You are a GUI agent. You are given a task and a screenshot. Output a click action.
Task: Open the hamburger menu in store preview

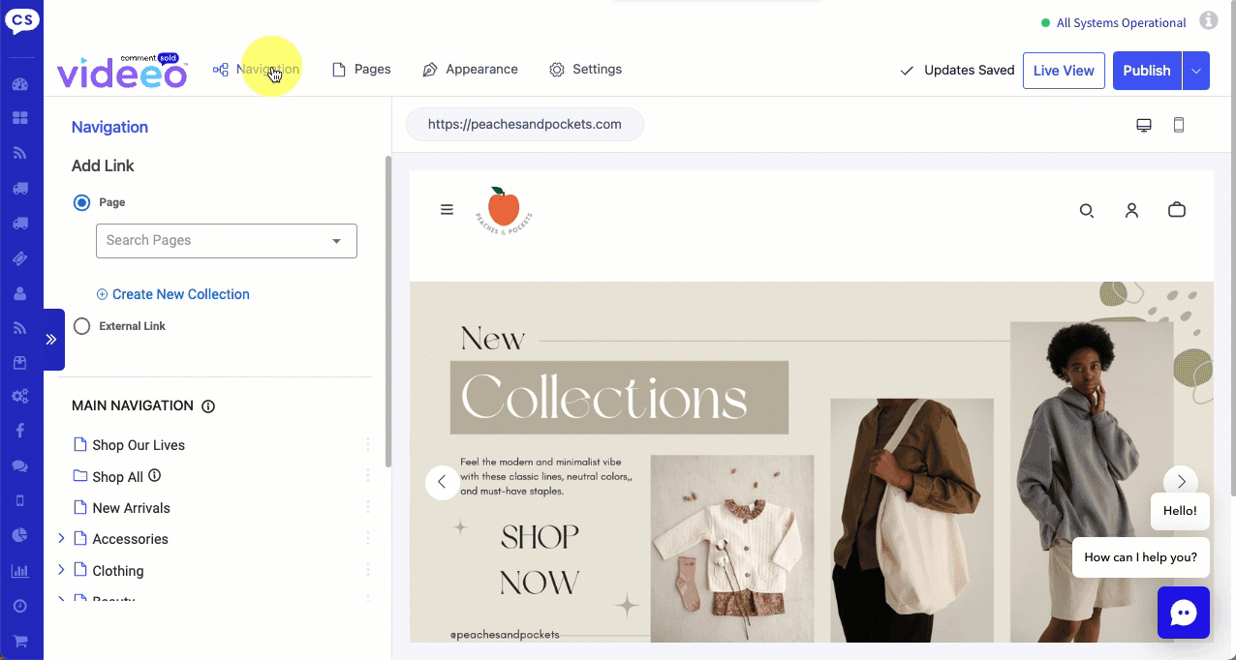[x=447, y=209]
